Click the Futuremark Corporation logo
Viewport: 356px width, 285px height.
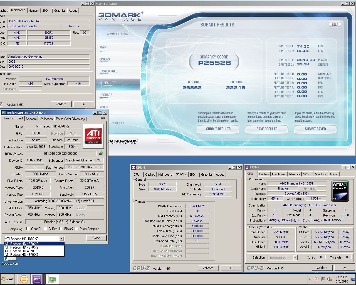tap(122, 142)
